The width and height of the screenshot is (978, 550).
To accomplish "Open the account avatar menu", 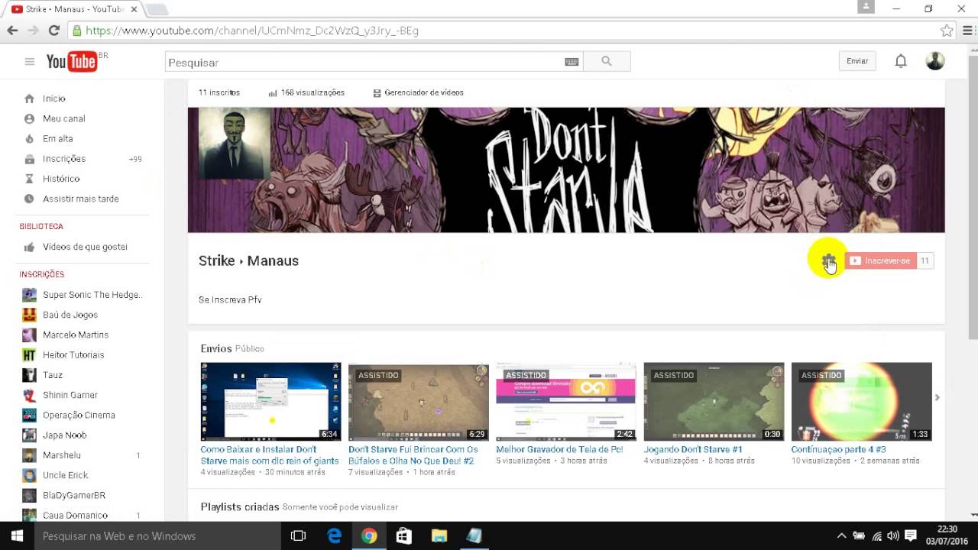I will coord(935,61).
